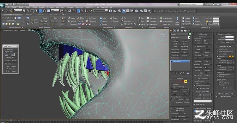The height and width of the screenshot is (123, 237).
Task: Switch to the Modify panel tab icon
Action: pyautogui.click(x=174, y=31)
